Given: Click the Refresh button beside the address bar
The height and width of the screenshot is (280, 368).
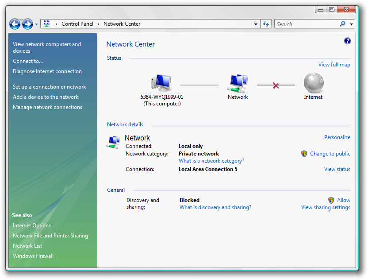Looking at the screenshot, I should (266, 24).
